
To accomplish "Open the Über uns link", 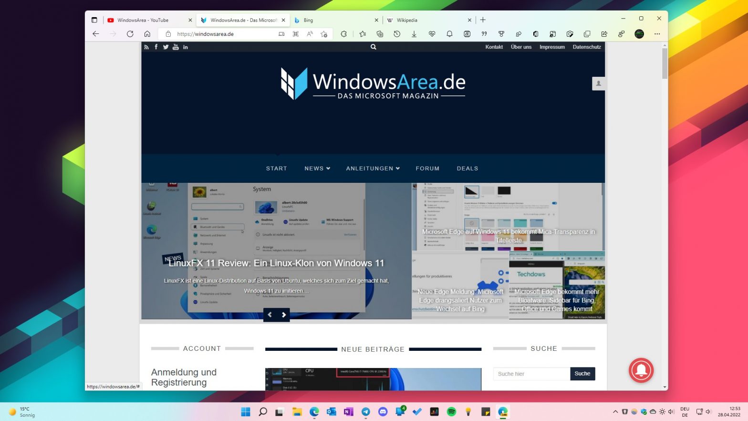I will point(521,47).
